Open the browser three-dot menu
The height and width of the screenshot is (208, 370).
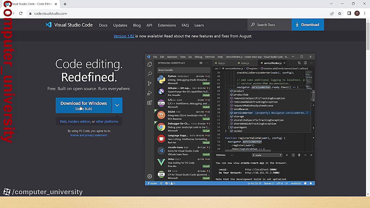[365, 13]
